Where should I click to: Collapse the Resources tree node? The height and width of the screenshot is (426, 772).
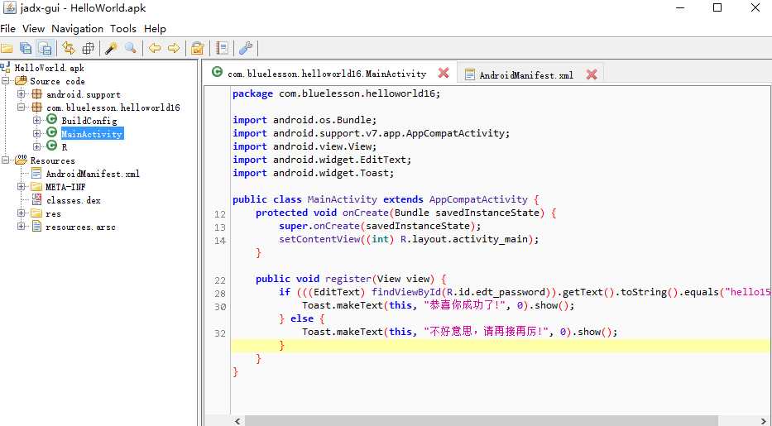7,160
